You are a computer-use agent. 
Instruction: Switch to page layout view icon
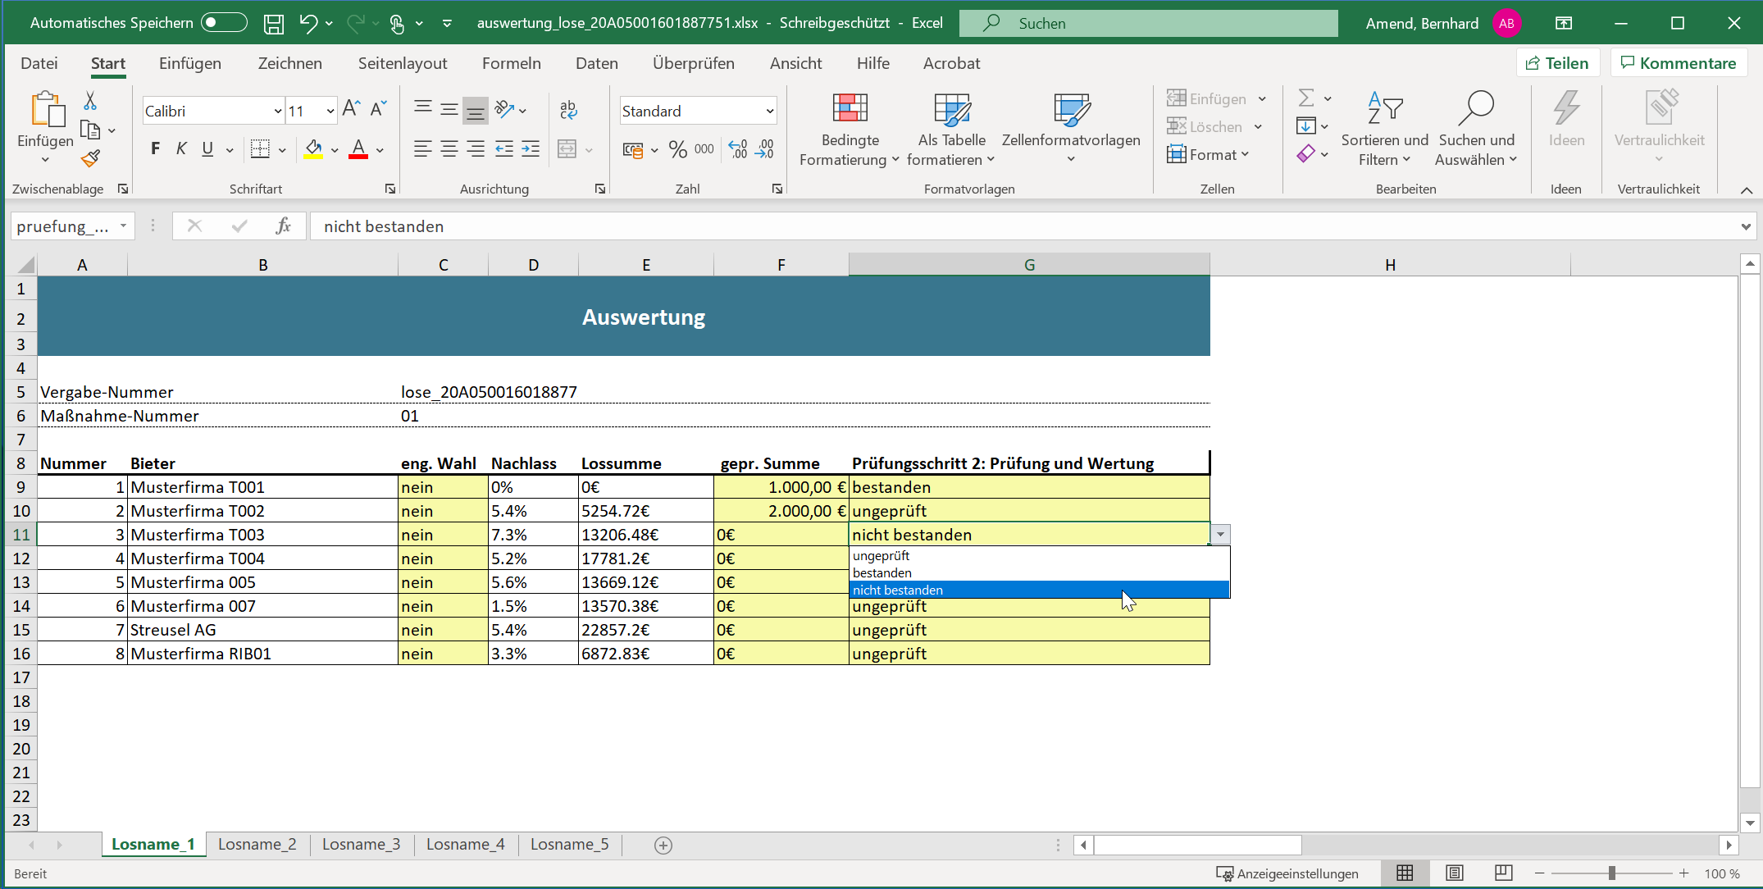pyautogui.click(x=1455, y=873)
